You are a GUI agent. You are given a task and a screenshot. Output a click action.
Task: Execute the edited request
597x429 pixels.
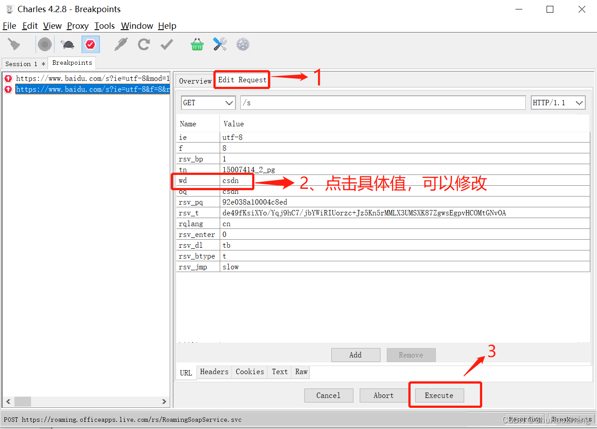[439, 395]
